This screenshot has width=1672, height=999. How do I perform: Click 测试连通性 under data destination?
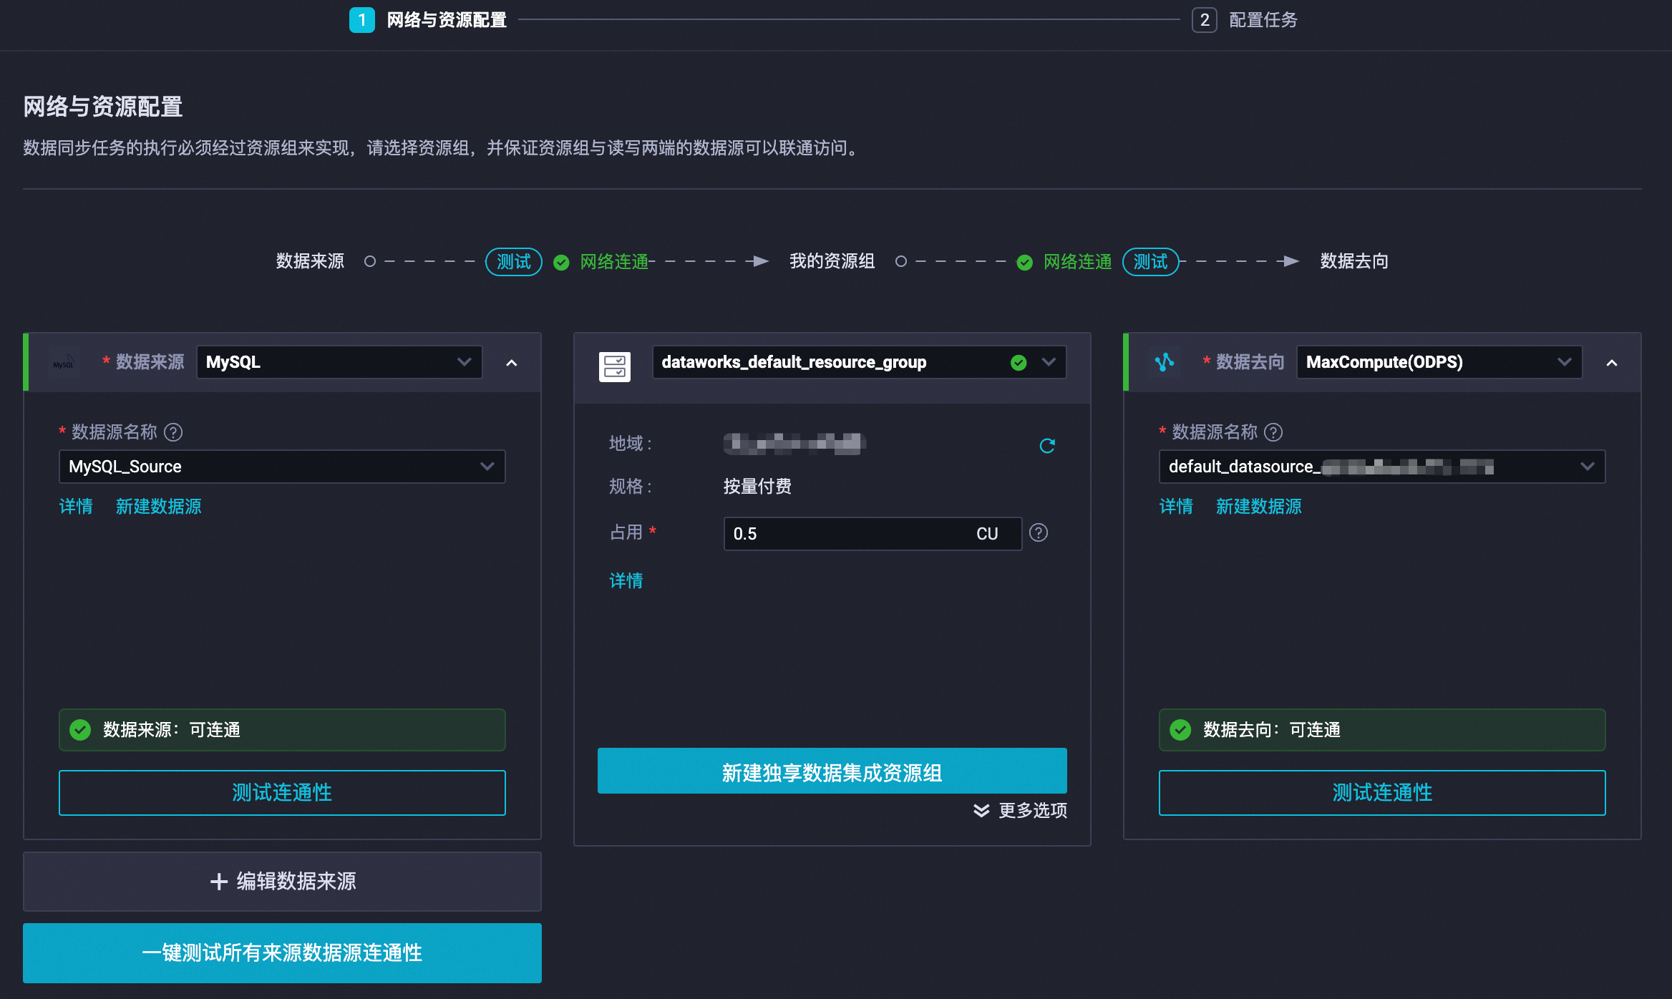(1382, 793)
